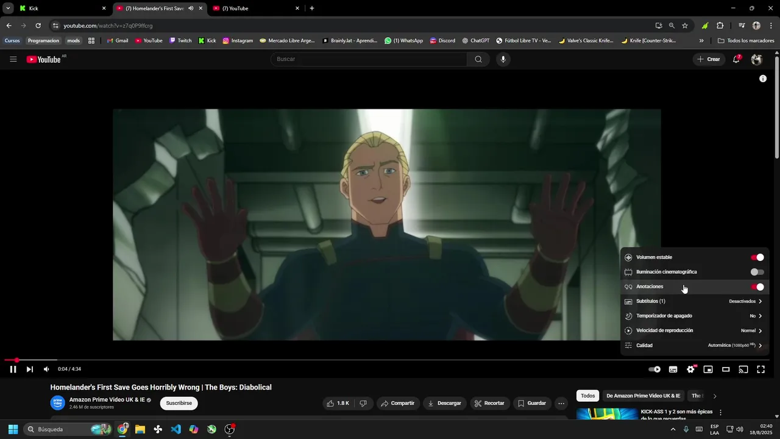
Task: Open Visual Studio Code from taskbar
Action: point(175,429)
